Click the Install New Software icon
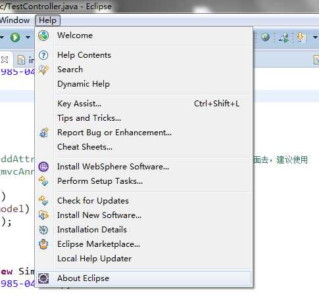The height and width of the screenshot is (302, 319). tap(43, 215)
